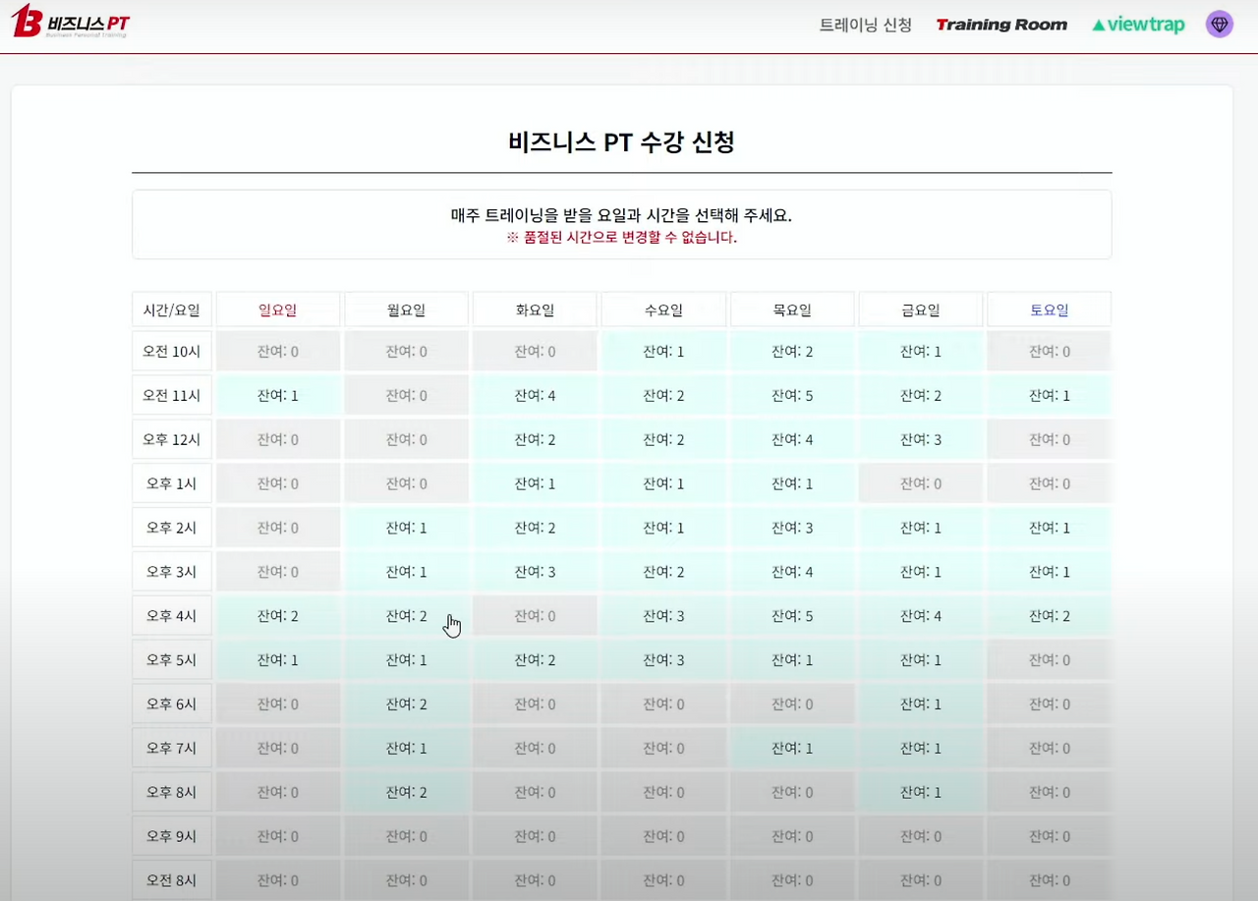Click the 오후 9시 row label
The width and height of the screenshot is (1258, 901).
pos(172,837)
